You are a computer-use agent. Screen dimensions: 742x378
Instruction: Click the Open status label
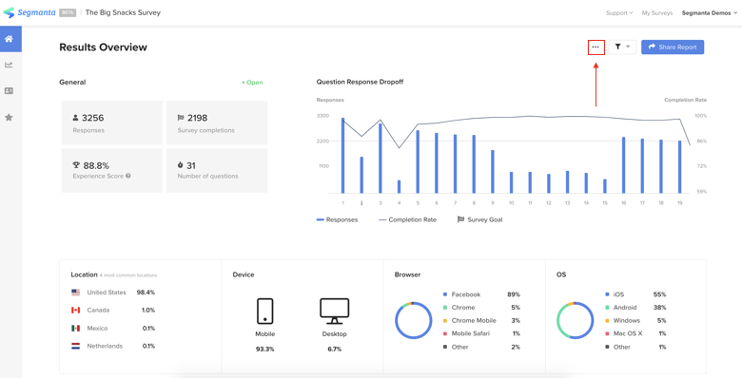(252, 83)
